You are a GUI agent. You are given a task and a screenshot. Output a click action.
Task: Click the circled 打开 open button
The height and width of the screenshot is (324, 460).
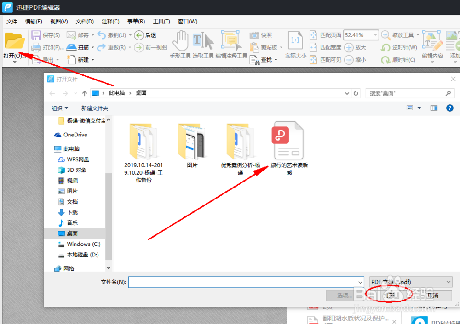click(x=389, y=296)
